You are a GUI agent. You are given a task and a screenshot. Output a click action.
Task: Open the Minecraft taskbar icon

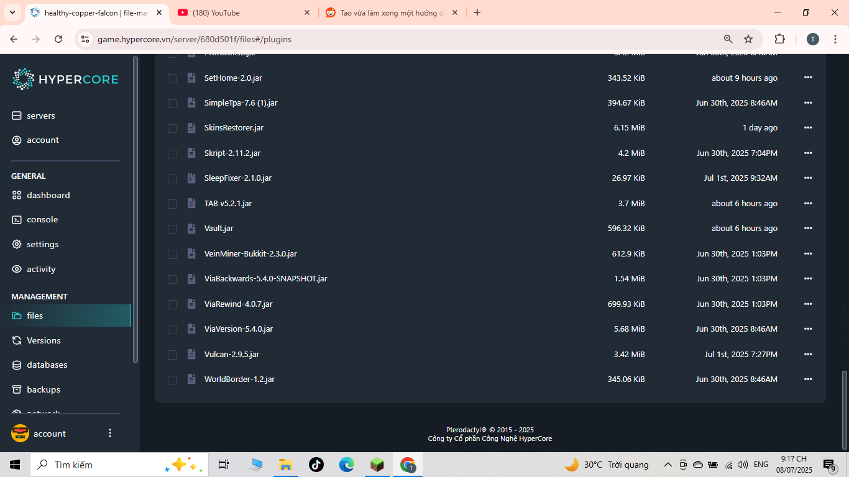point(377,465)
